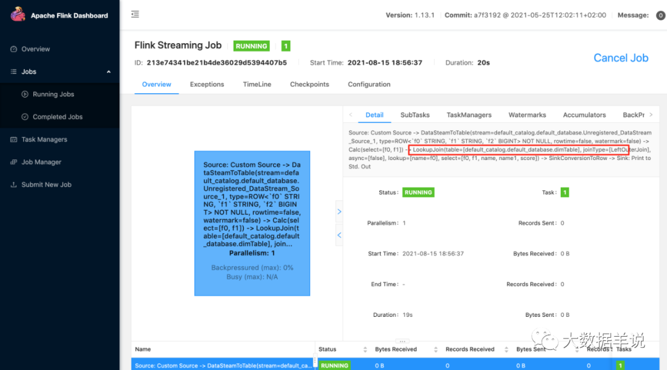This screenshot has width=667, height=370.
Task: Click the Duration 20s value
Action: [483, 62]
